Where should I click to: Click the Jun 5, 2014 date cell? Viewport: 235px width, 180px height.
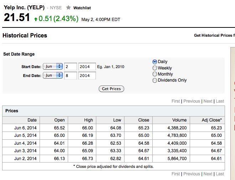21,135
